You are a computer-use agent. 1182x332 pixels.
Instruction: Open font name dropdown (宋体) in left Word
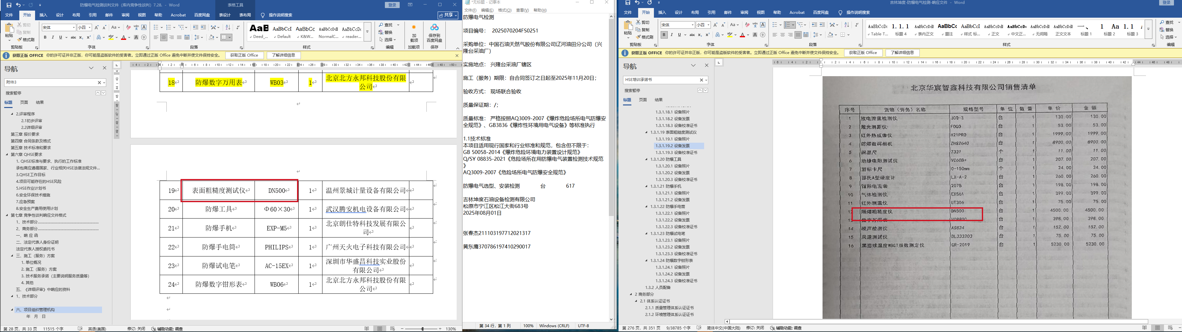pos(73,28)
